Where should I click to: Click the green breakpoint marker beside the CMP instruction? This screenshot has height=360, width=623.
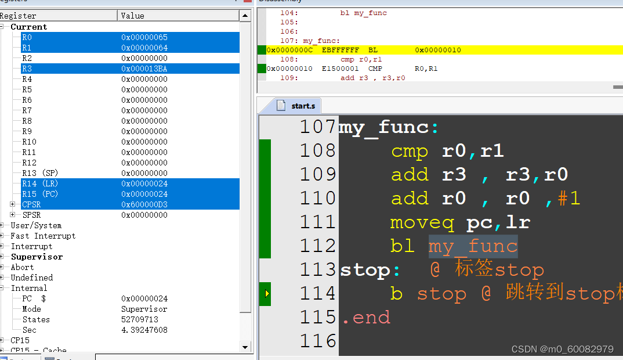click(261, 68)
